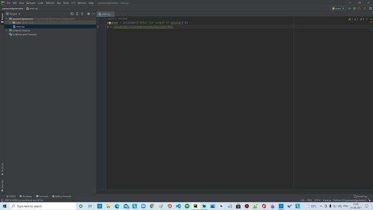The height and width of the screenshot is (210, 373).
Task: Select the main.py editor tab
Action: [x=105, y=14]
